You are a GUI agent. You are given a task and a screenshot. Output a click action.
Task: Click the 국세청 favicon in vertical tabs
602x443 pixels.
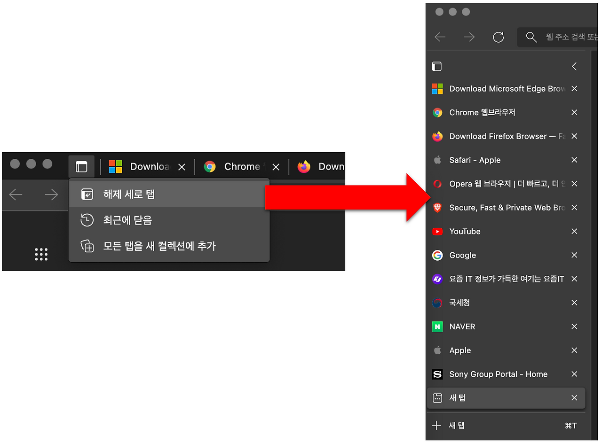(437, 303)
